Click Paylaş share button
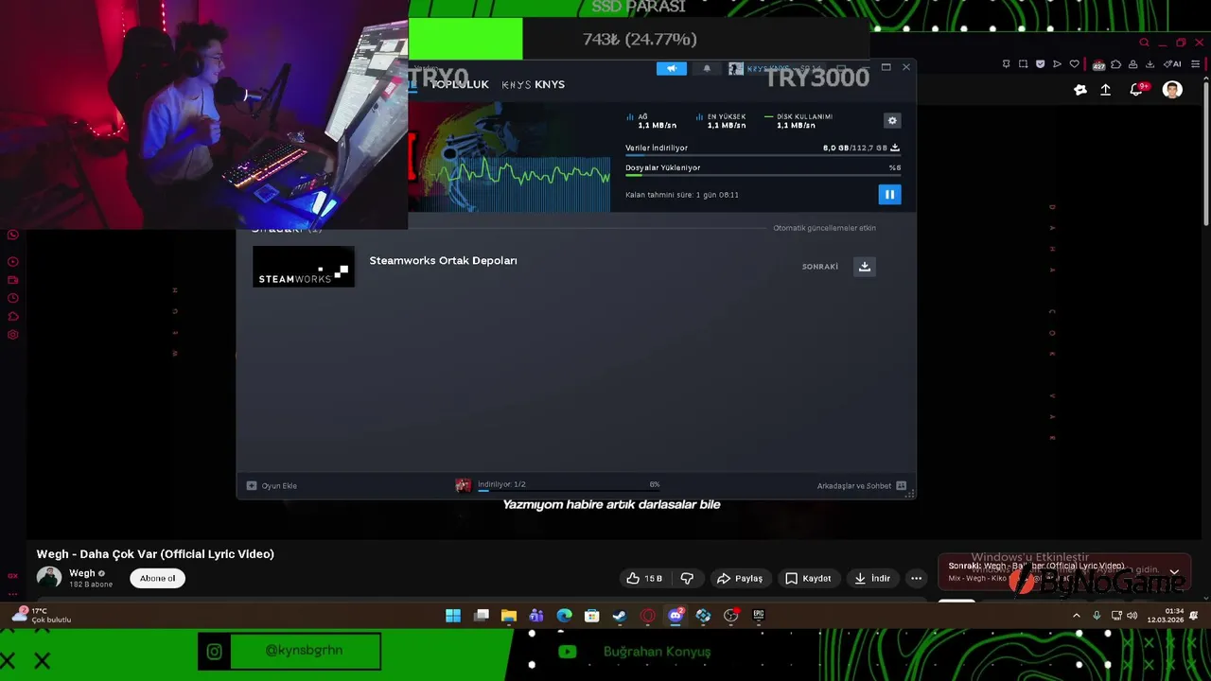The width and height of the screenshot is (1211, 681). pos(740,578)
